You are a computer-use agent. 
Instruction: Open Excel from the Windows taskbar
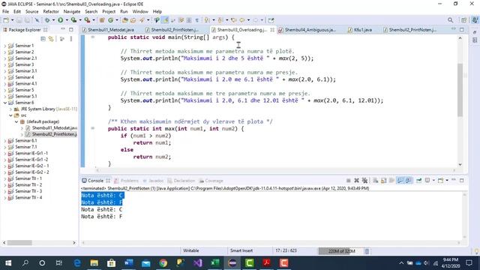215,263
